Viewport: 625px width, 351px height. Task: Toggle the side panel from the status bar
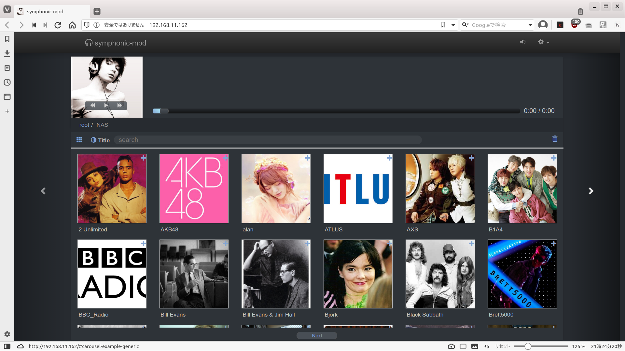(x=7, y=346)
